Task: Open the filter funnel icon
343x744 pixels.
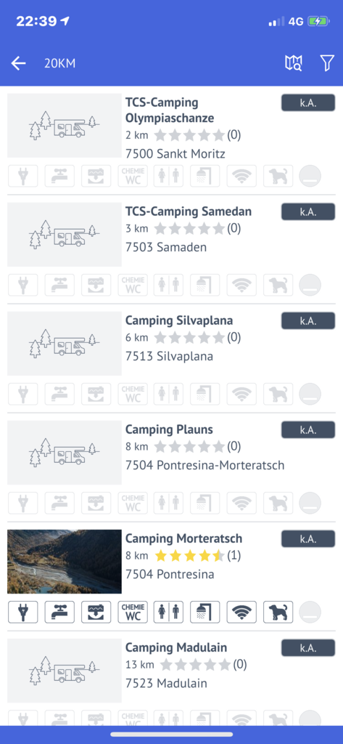Action: coord(327,63)
